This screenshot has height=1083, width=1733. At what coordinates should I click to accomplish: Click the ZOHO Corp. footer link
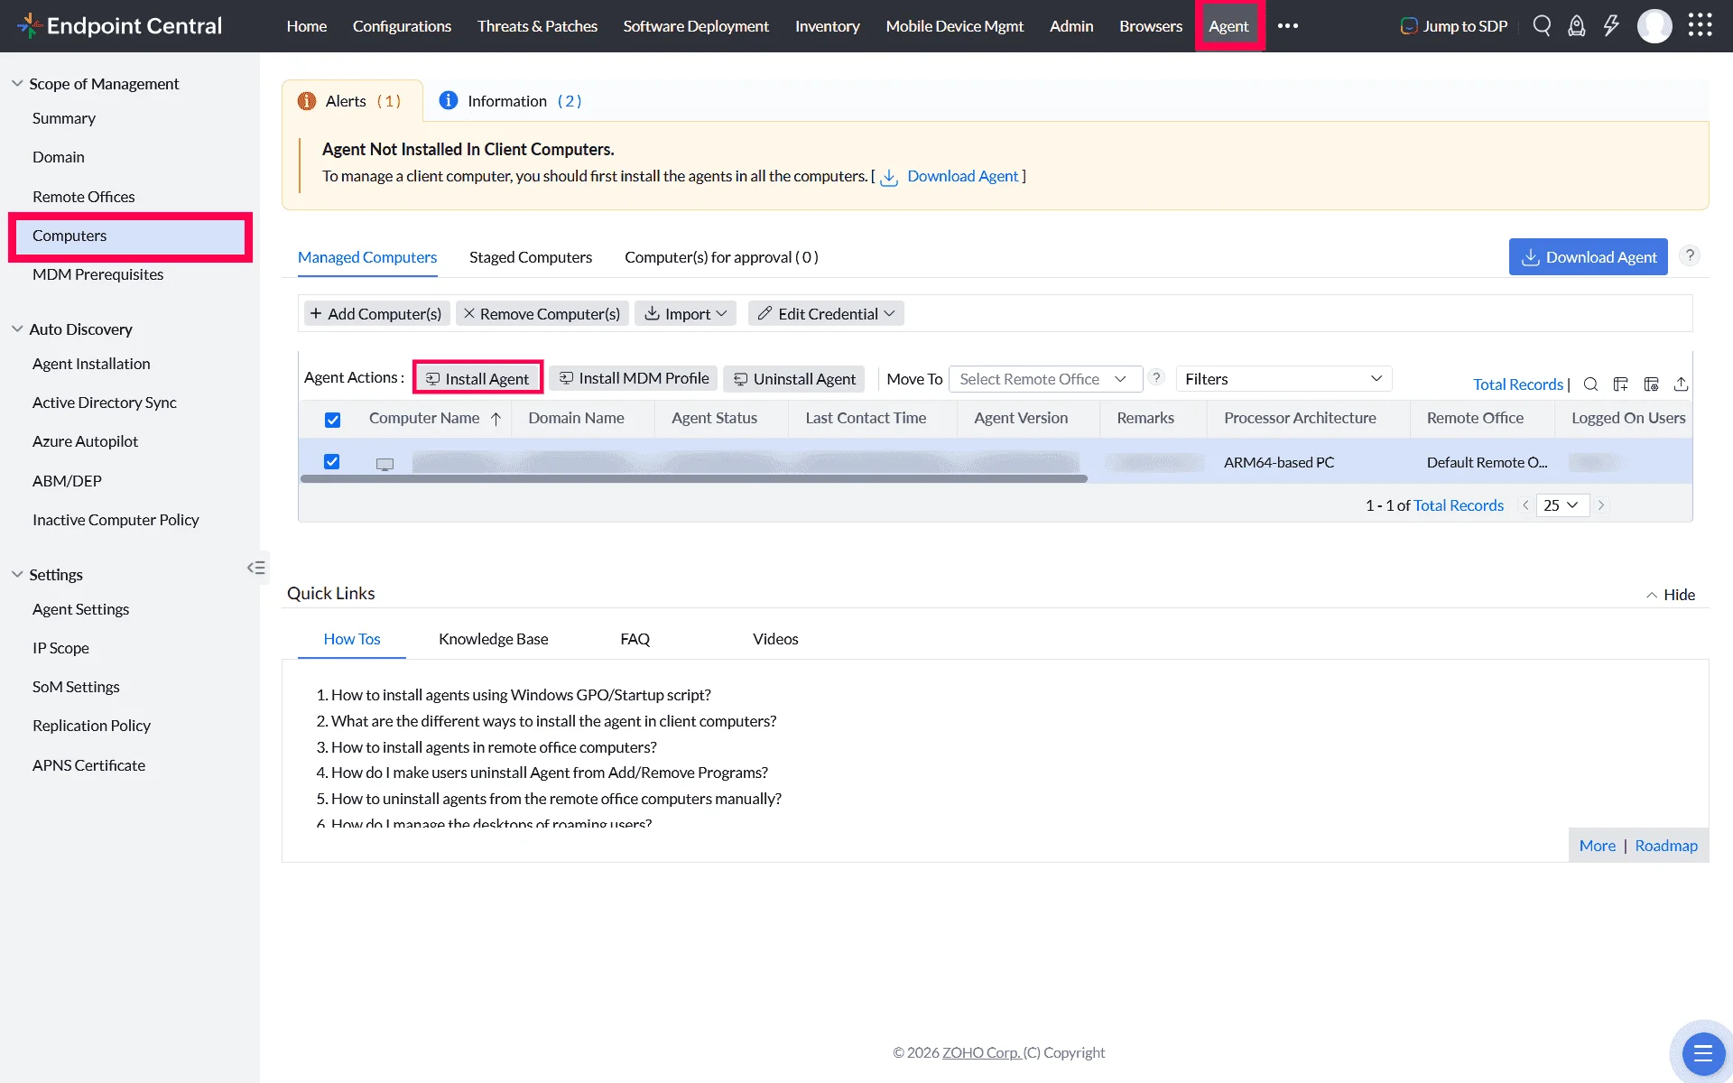click(x=981, y=1052)
